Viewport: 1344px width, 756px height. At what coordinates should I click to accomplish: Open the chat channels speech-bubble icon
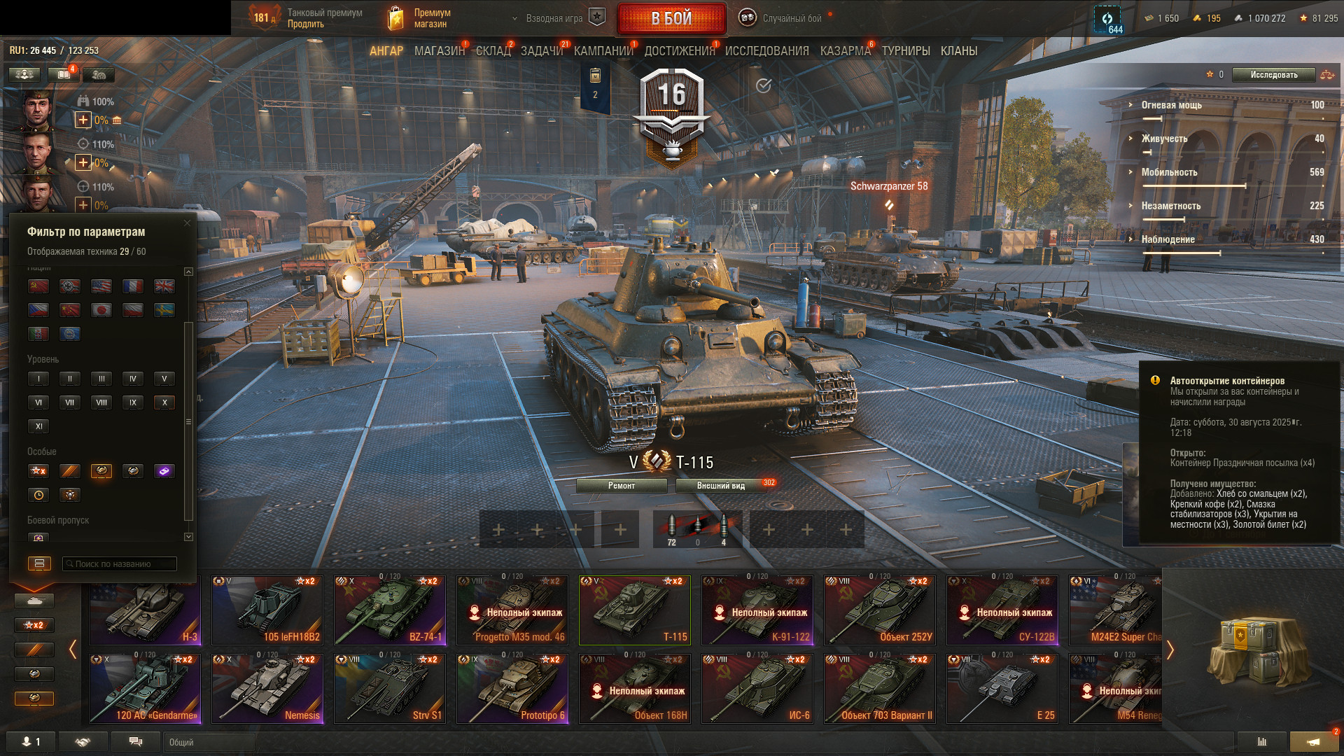click(136, 742)
